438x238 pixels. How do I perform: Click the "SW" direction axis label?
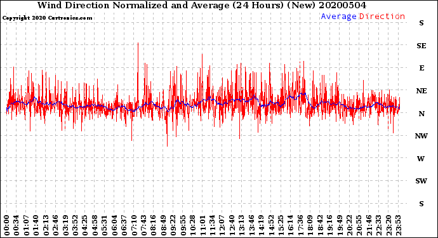pos(421,181)
